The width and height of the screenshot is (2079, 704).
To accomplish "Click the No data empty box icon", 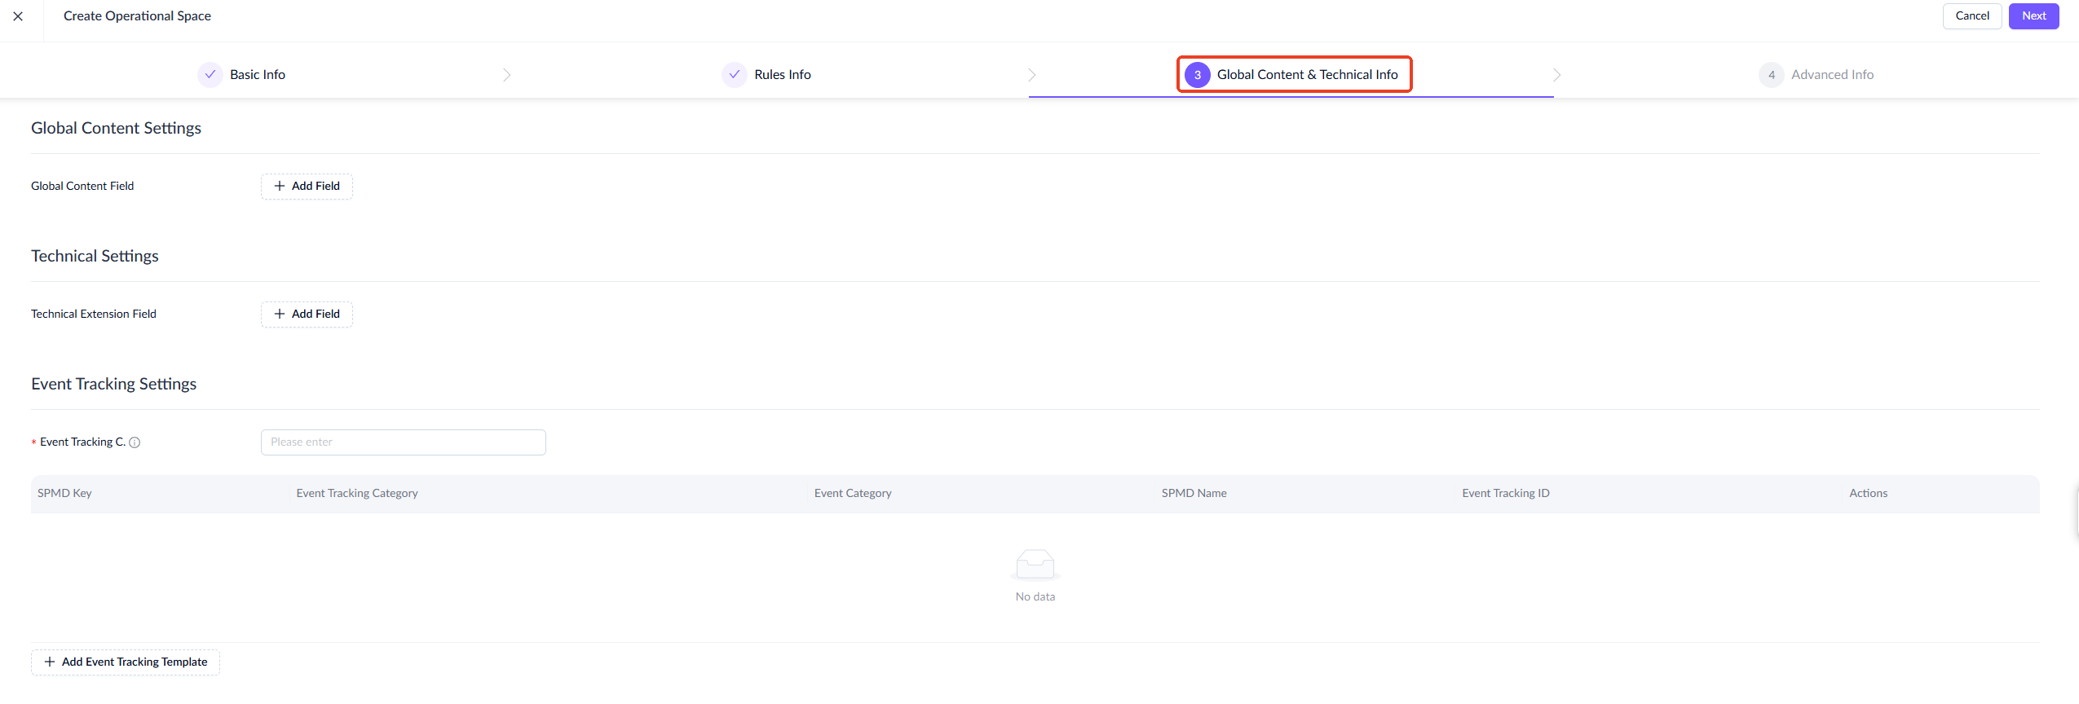I will pyautogui.click(x=1035, y=564).
